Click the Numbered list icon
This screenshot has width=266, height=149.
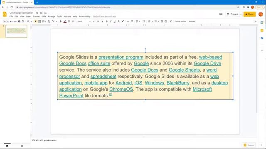[x=149, y=22]
